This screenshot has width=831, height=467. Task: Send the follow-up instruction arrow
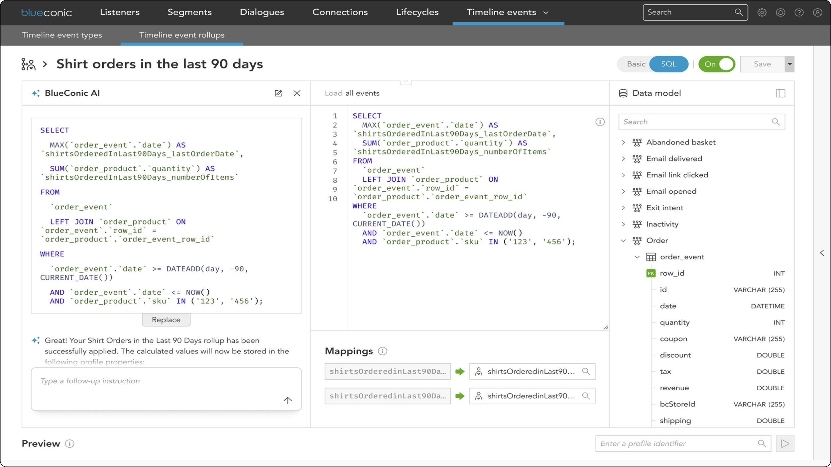point(288,400)
